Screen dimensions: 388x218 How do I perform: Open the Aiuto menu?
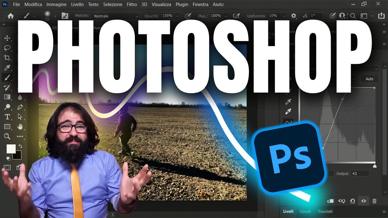pyautogui.click(x=218, y=5)
